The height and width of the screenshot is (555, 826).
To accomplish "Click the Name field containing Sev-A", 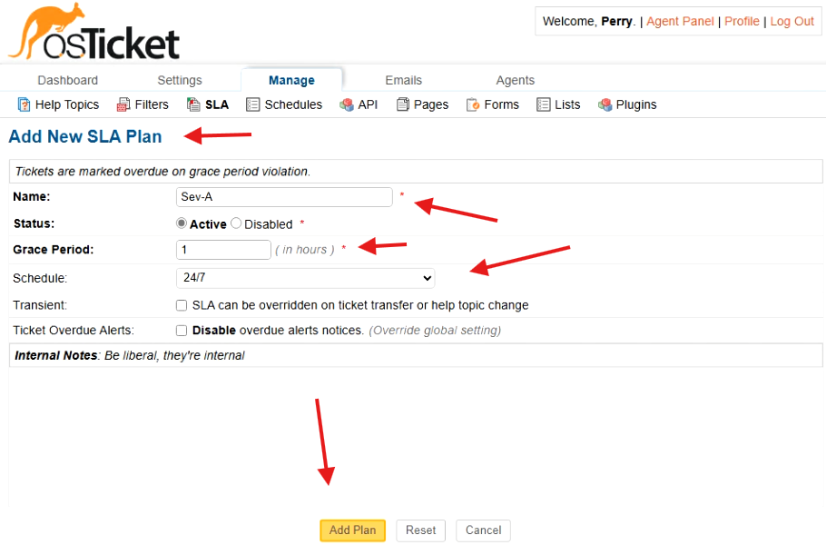I will click(284, 196).
